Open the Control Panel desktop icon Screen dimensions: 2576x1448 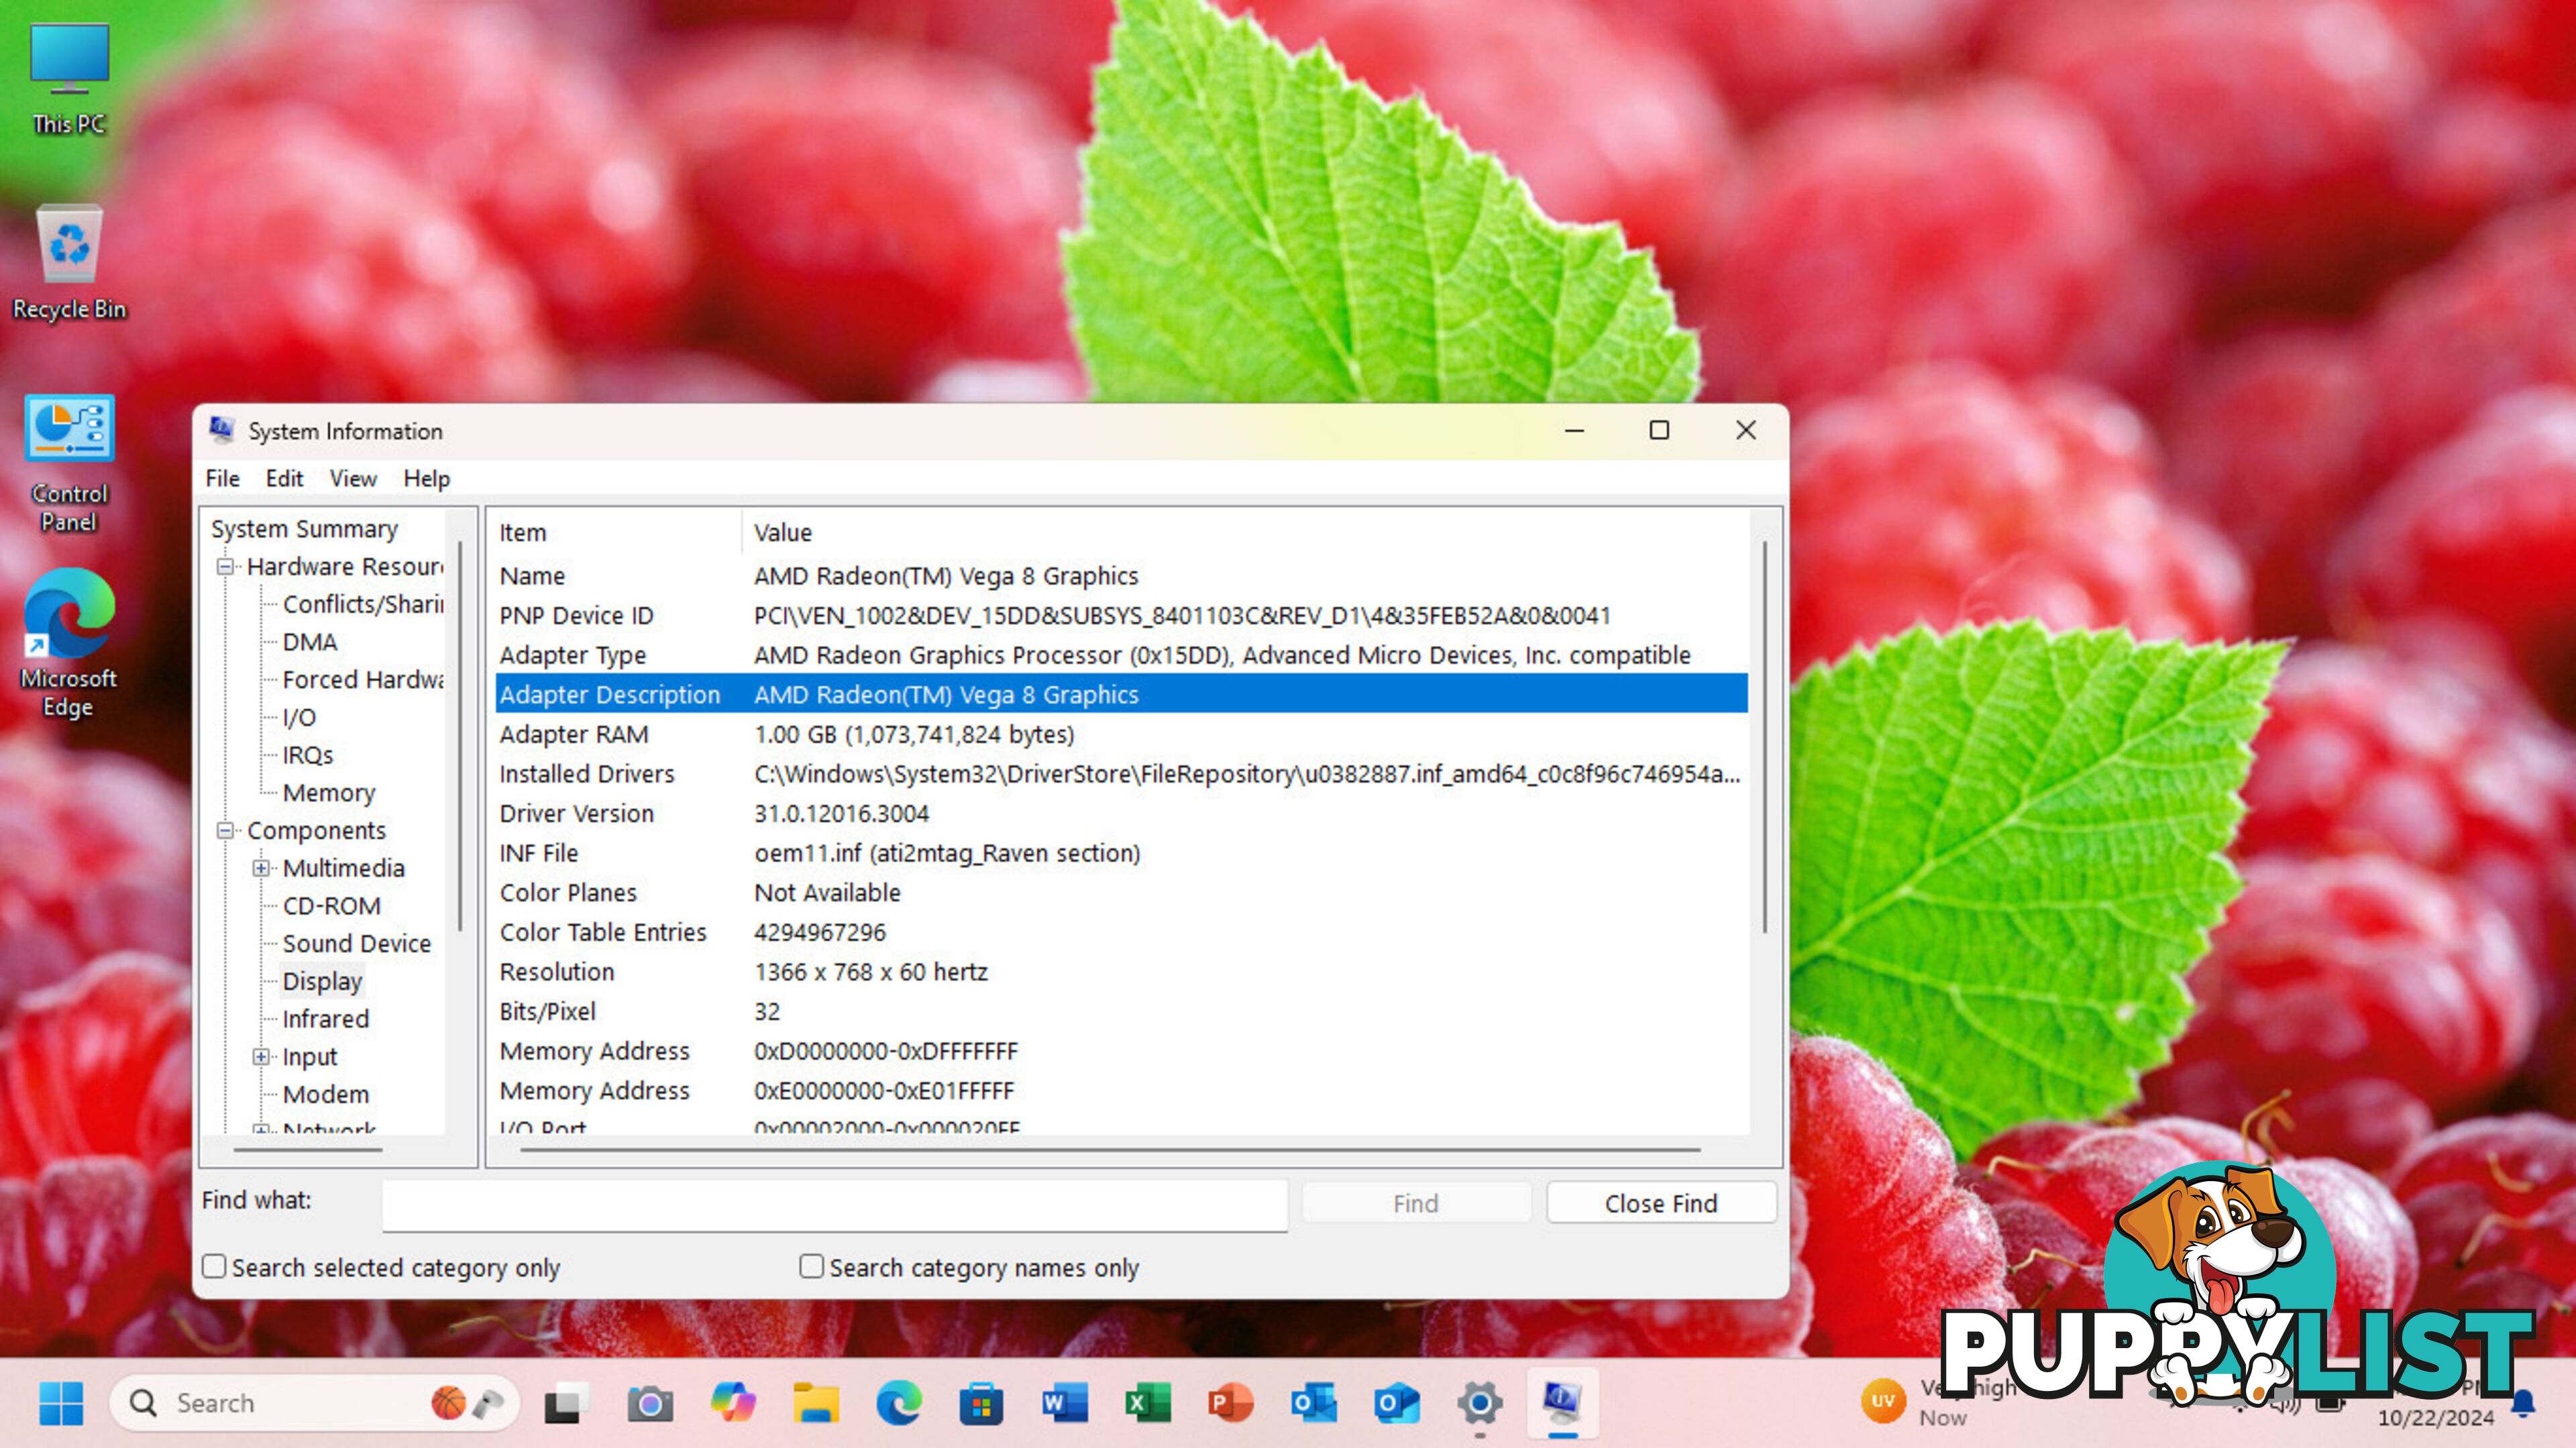(69, 464)
